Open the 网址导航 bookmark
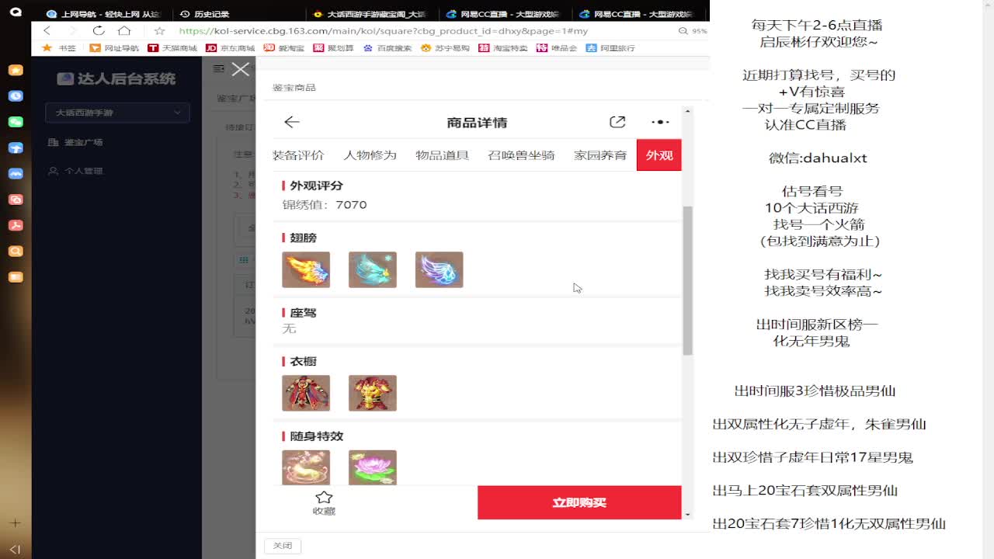The image size is (994, 559). pyautogui.click(x=114, y=47)
